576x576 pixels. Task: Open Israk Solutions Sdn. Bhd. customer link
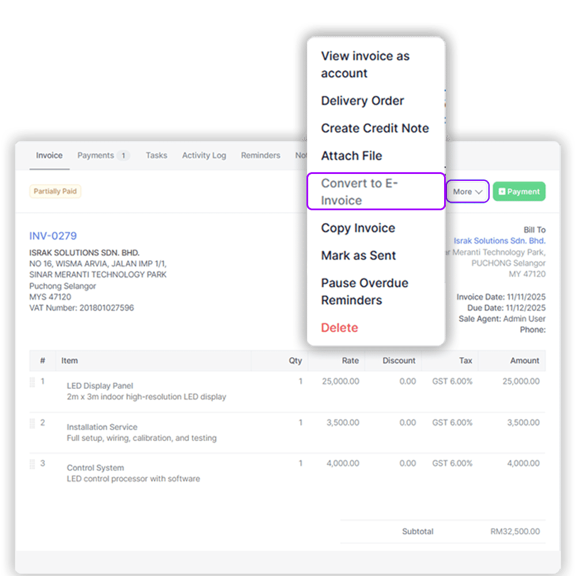[499, 241]
